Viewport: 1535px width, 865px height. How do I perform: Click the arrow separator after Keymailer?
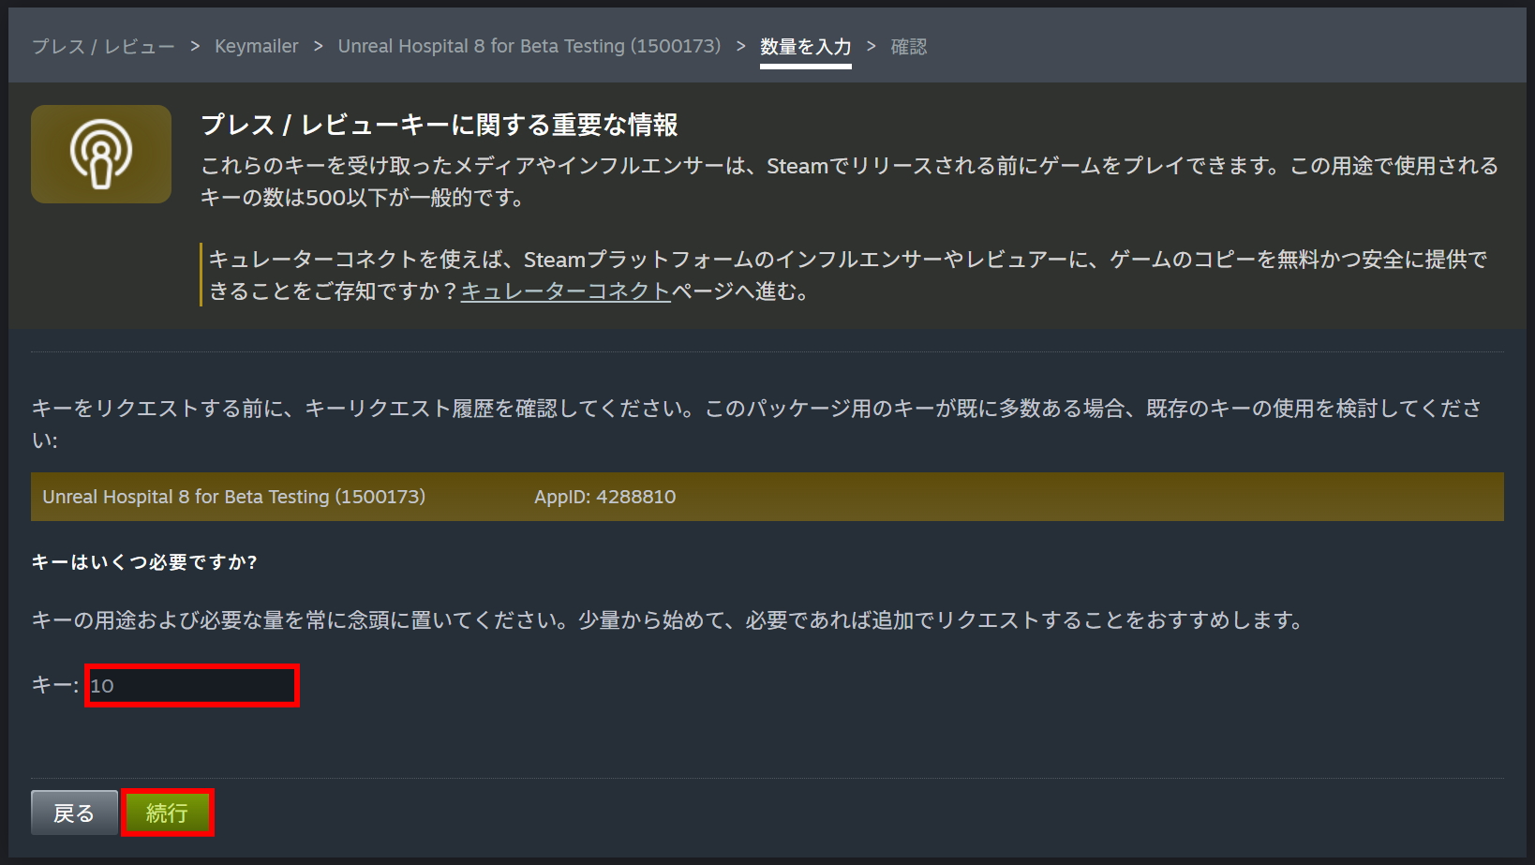[x=318, y=47]
